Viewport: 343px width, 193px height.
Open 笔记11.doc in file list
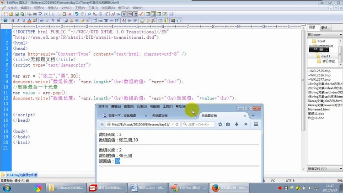[316, 114]
